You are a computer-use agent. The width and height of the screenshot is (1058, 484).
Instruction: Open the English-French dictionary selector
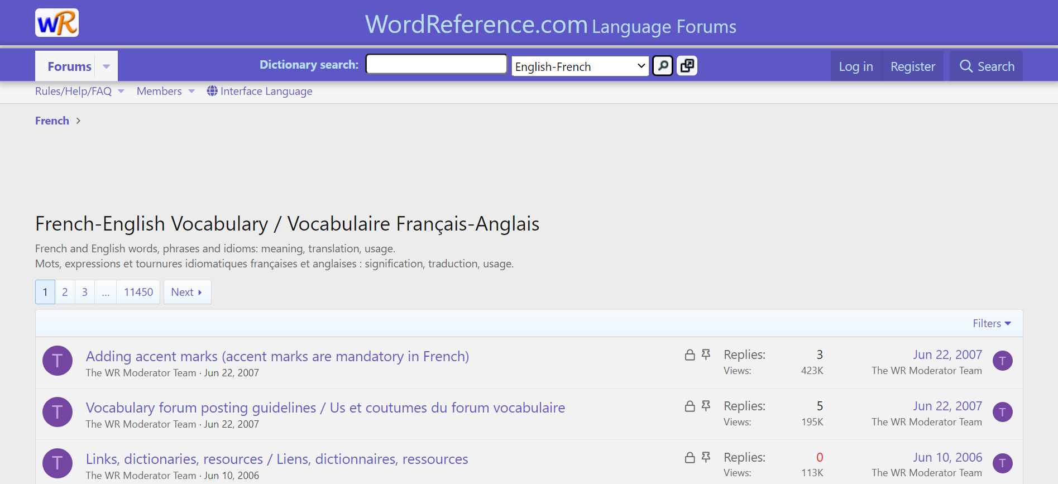point(580,66)
